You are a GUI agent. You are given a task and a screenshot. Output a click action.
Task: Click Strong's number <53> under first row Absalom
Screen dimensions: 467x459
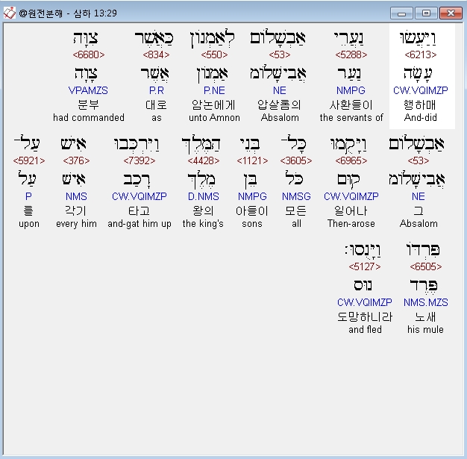[x=279, y=54]
